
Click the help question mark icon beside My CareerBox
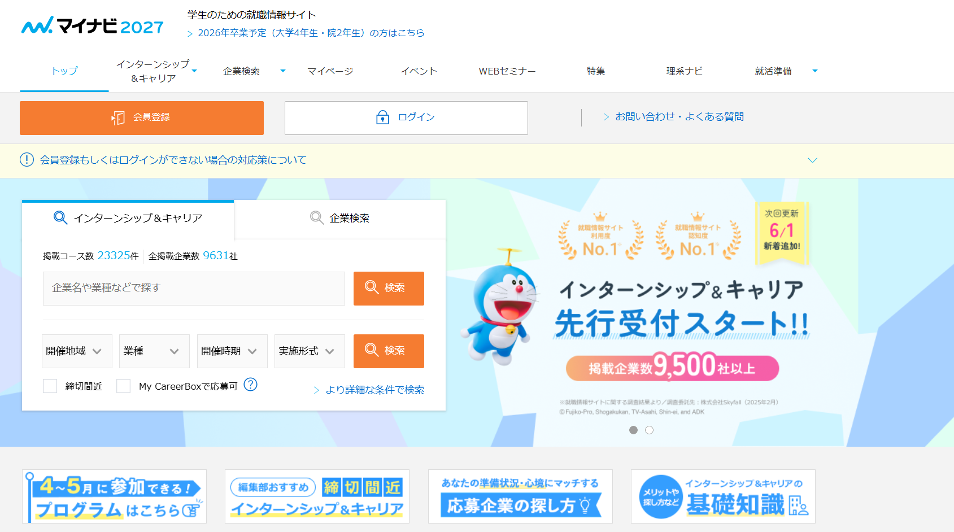250,385
